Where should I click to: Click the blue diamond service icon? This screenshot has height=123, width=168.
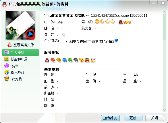[64, 60]
